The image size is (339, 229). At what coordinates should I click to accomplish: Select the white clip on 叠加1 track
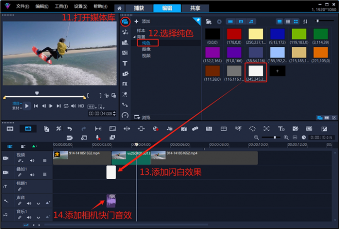(x=111, y=172)
